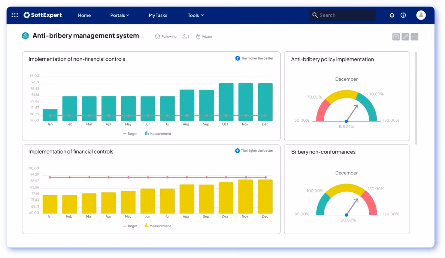
Task: Click the policy implementation gauge pointer dot
Action: (346, 121)
